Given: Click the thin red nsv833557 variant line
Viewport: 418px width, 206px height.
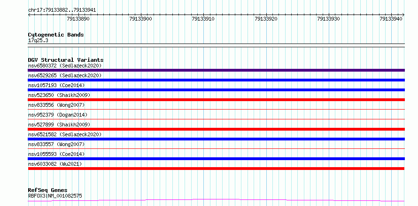Looking at the screenshot, I should pos(216,148).
